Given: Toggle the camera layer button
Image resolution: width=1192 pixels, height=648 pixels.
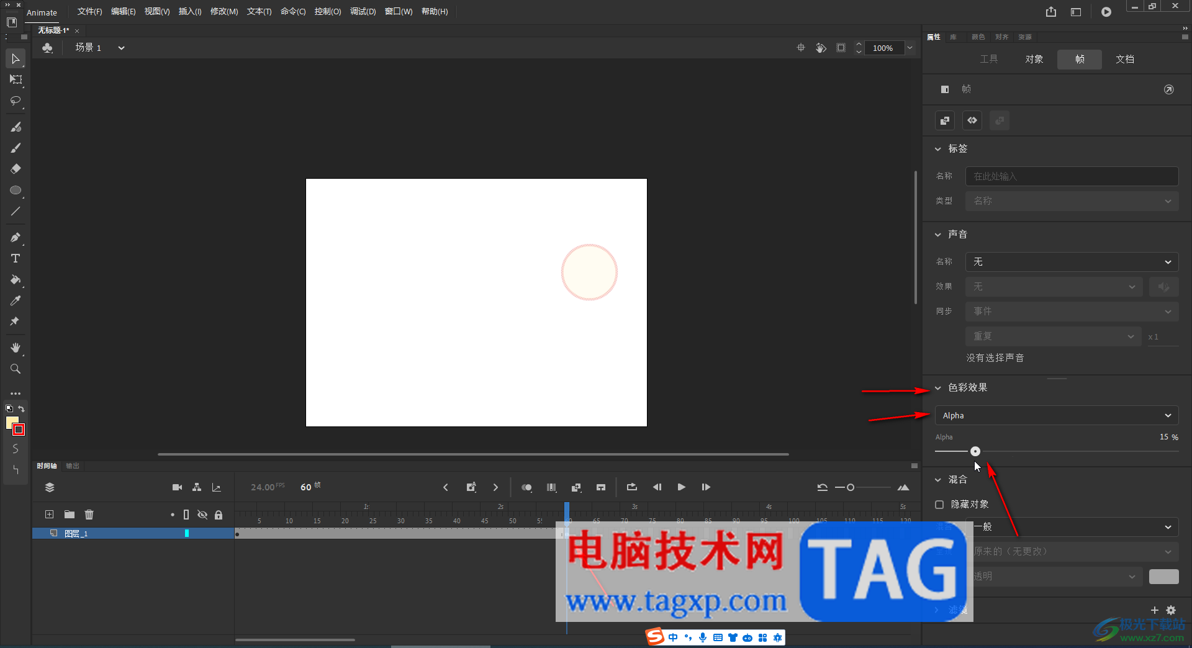Looking at the screenshot, I should (178, 487).
